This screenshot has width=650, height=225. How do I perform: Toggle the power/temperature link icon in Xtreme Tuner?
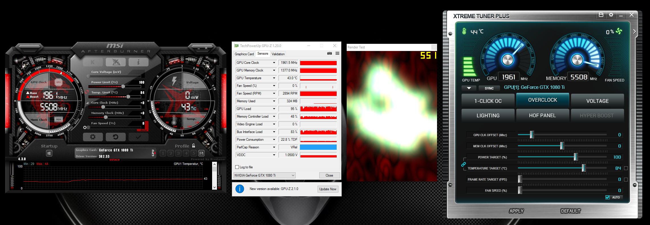464,164
